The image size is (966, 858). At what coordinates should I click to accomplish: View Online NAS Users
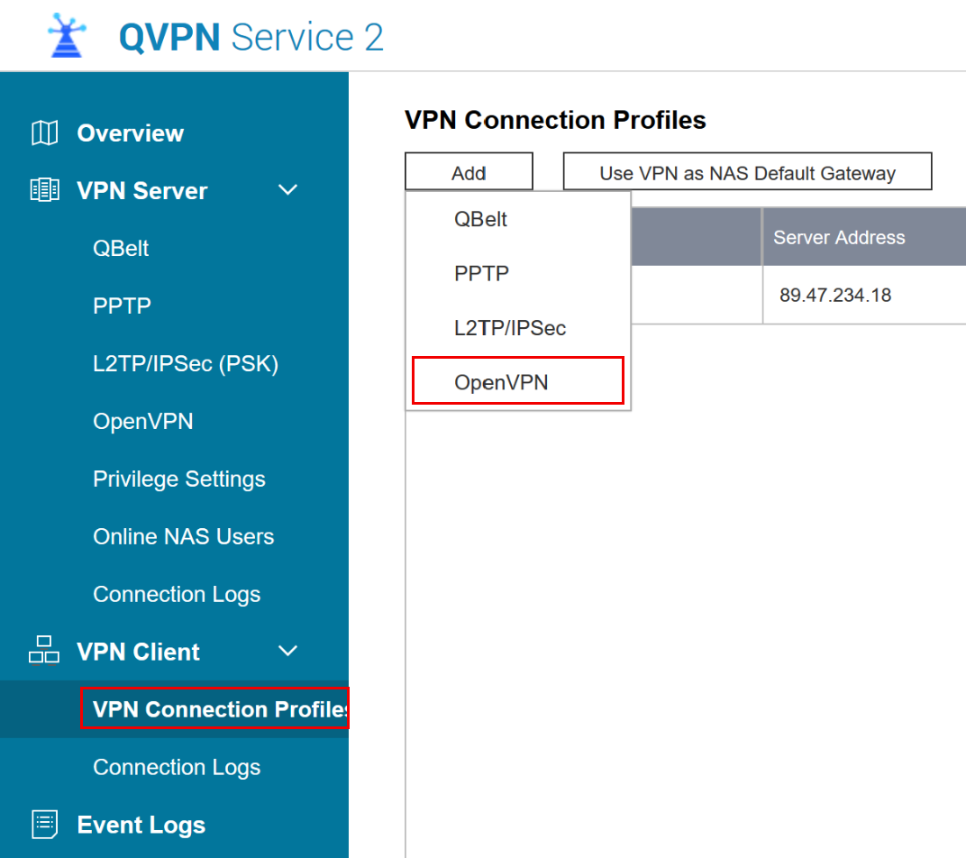point(183,537)
